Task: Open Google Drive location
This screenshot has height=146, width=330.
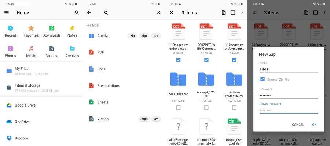Action: pyautogui.click(x=41, y=105)
